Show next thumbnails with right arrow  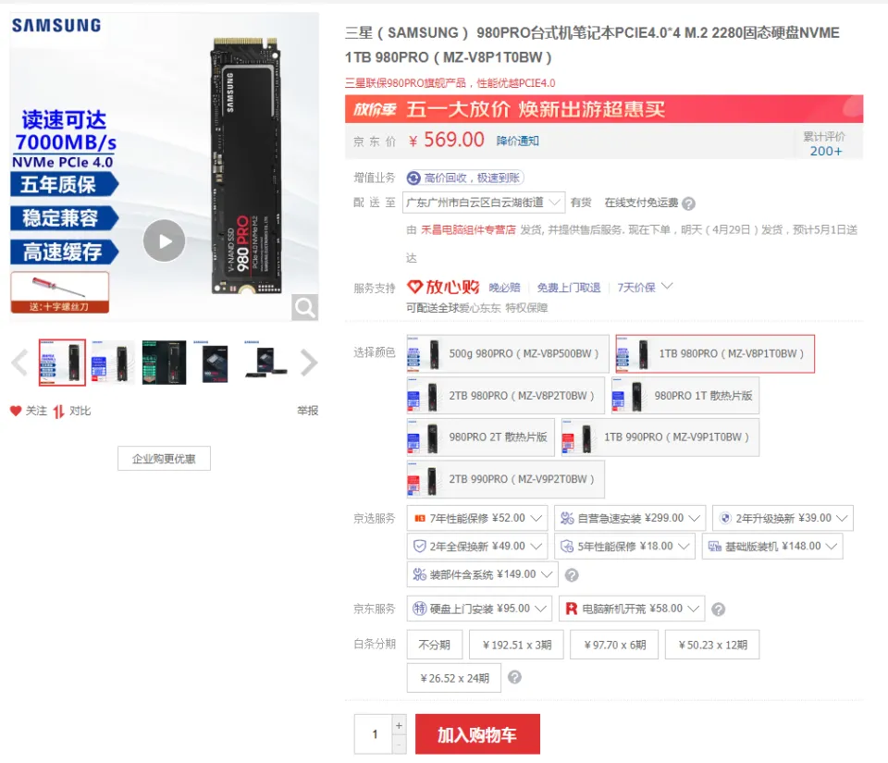point(309,363)
